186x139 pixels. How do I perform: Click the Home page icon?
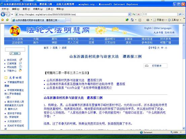tap(132, 20)
